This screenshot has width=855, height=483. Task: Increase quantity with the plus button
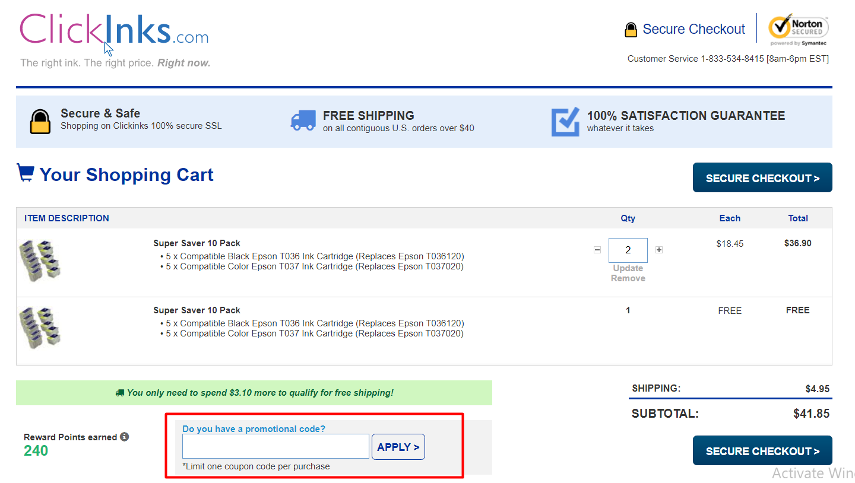pos(659,250)
